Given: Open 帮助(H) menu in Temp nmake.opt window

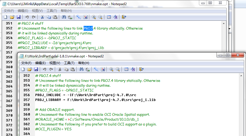Looking at the screenshot, I should pyautogui.click(x=66, y=11).
